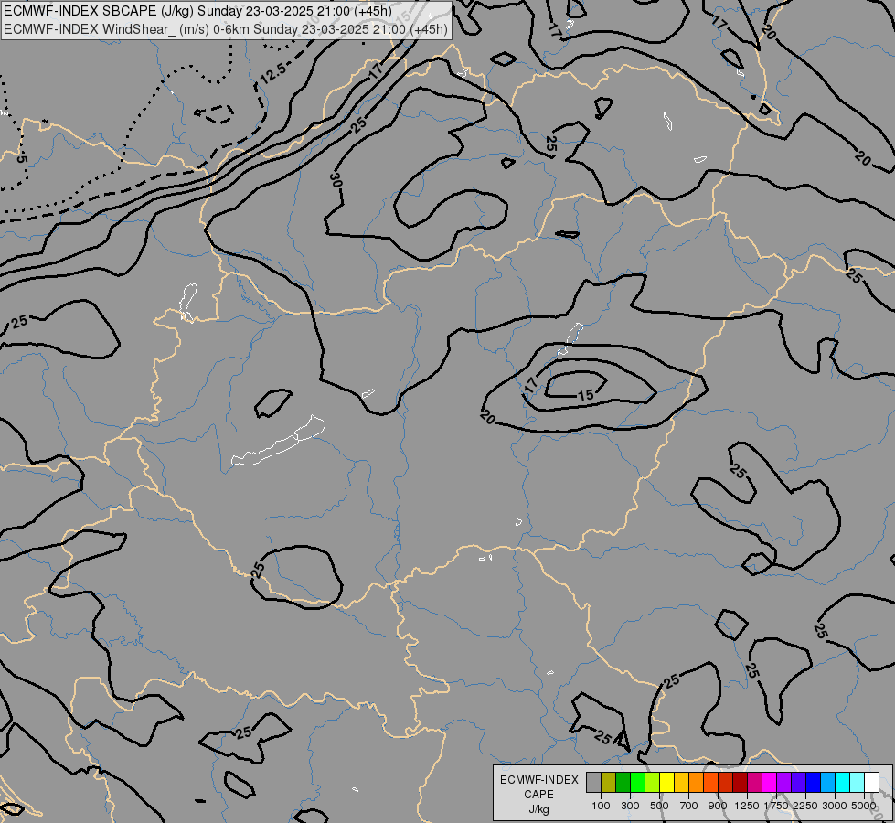The height and width of the screenshot is (823, 895).
Task: Click the '12.5' dashed contour label
Action: point(272,75)
